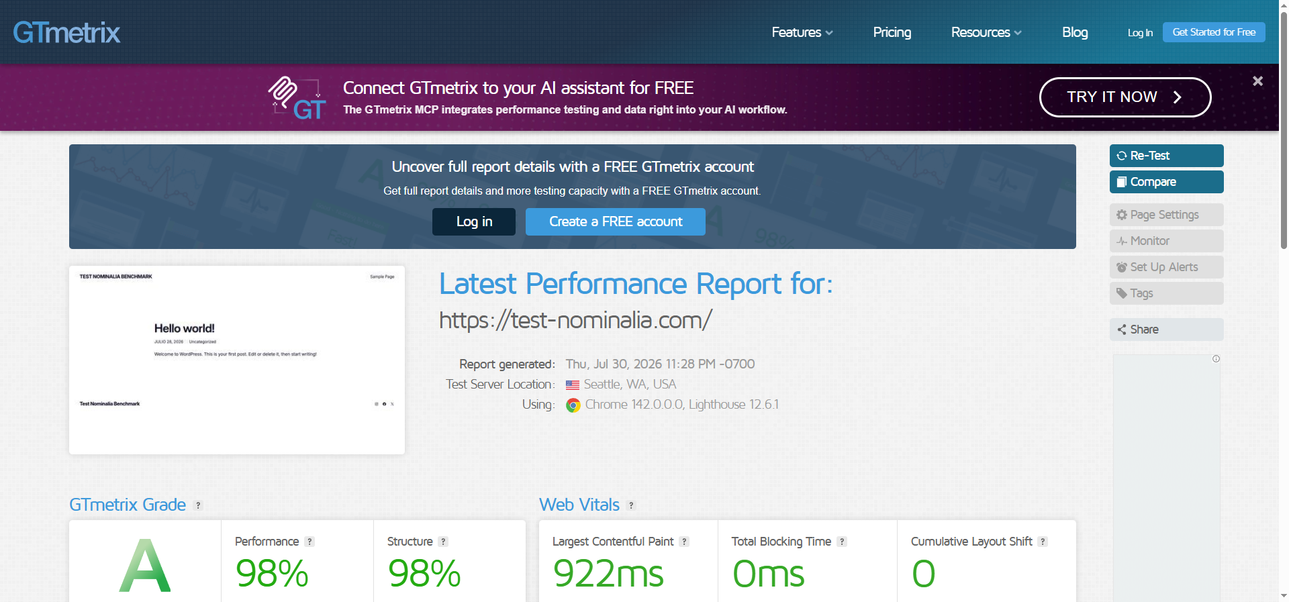Click the GTmetrix Grade heading

128,505
